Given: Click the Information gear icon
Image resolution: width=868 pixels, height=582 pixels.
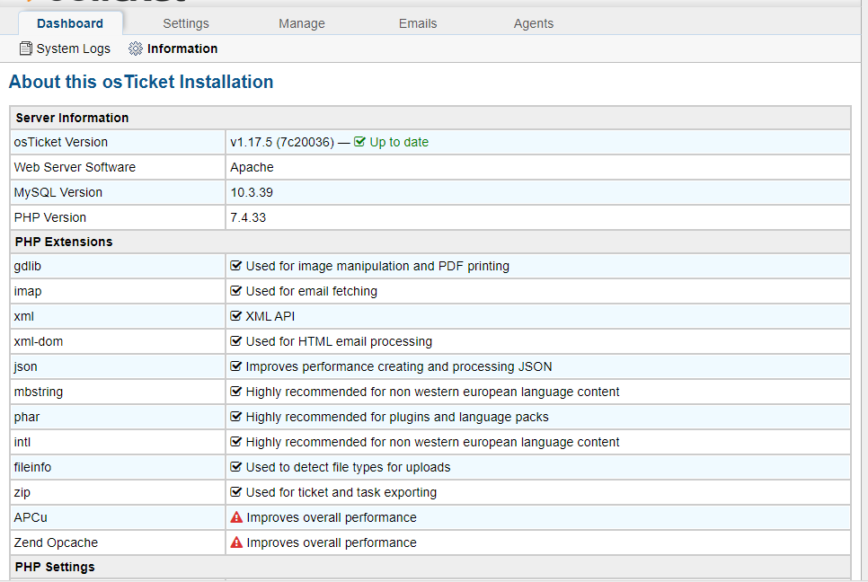Looking at the screenshot, I should pyautogui.click(x=136, y=48).
